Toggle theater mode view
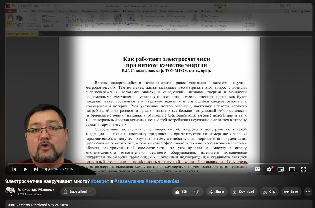Viewport: 315px width, 208px height. [292, 169]
